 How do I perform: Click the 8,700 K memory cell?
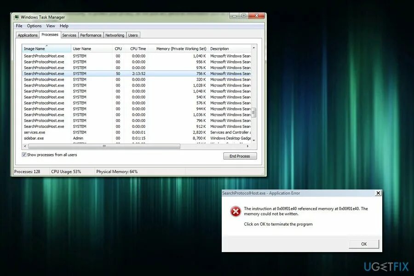tap(199, 138)
